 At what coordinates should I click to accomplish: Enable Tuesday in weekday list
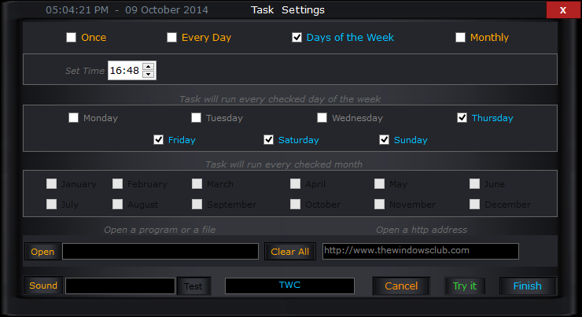pos(197,118)
